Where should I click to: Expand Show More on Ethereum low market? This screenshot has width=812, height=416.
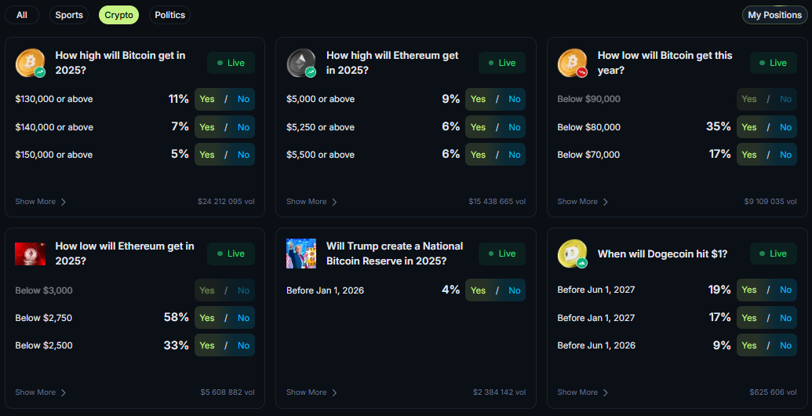click(x=41, y=392)
